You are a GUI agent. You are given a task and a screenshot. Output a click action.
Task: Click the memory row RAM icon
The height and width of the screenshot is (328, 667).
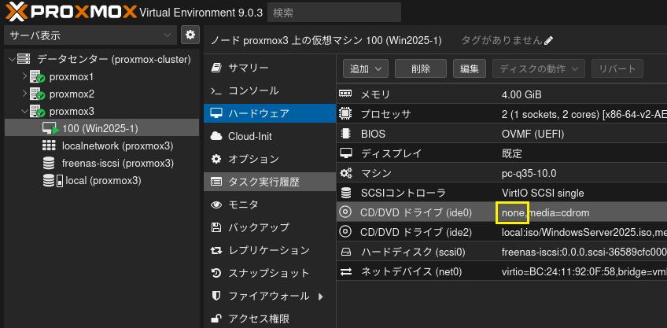(x=345, y=94)
